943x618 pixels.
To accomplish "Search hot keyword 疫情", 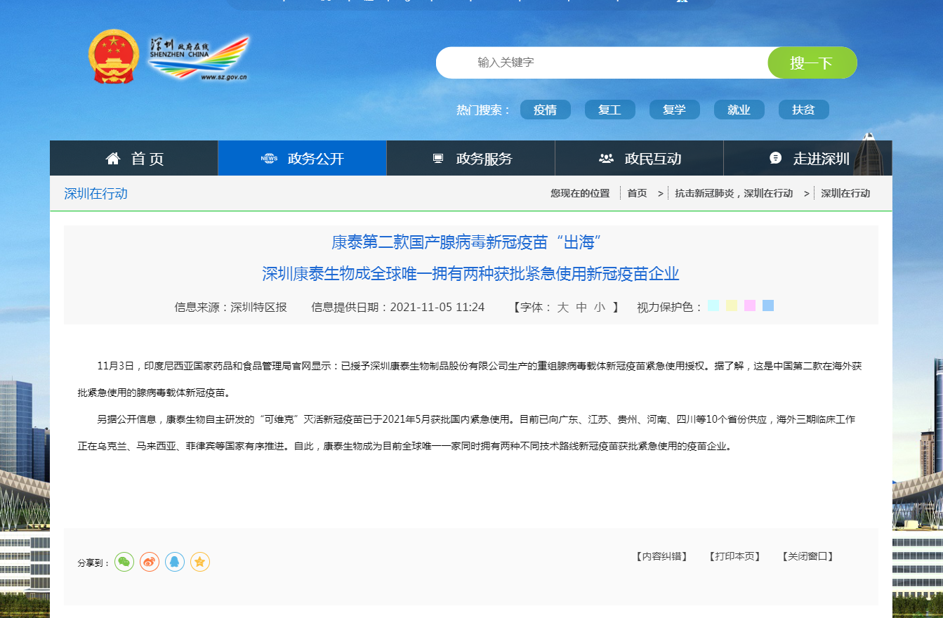I will tap(546, 110).
